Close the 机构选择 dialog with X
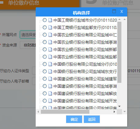 (122, 11)
